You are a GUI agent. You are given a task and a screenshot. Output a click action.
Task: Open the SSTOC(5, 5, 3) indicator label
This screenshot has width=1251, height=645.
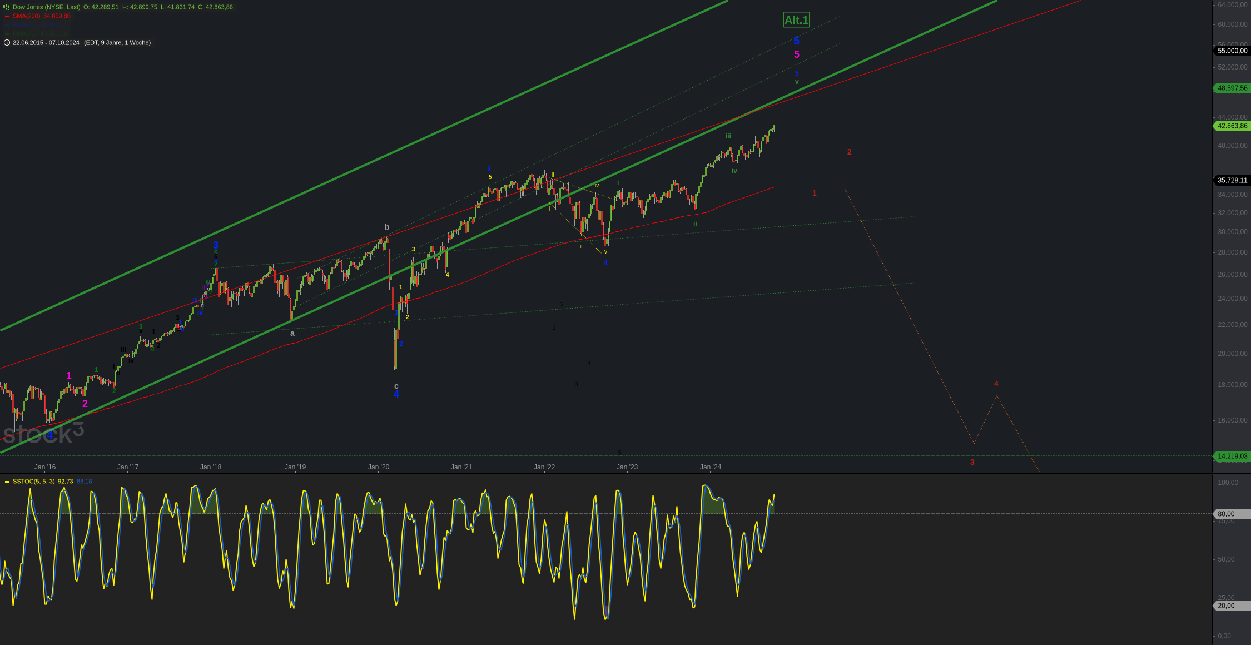click(33, 482)
